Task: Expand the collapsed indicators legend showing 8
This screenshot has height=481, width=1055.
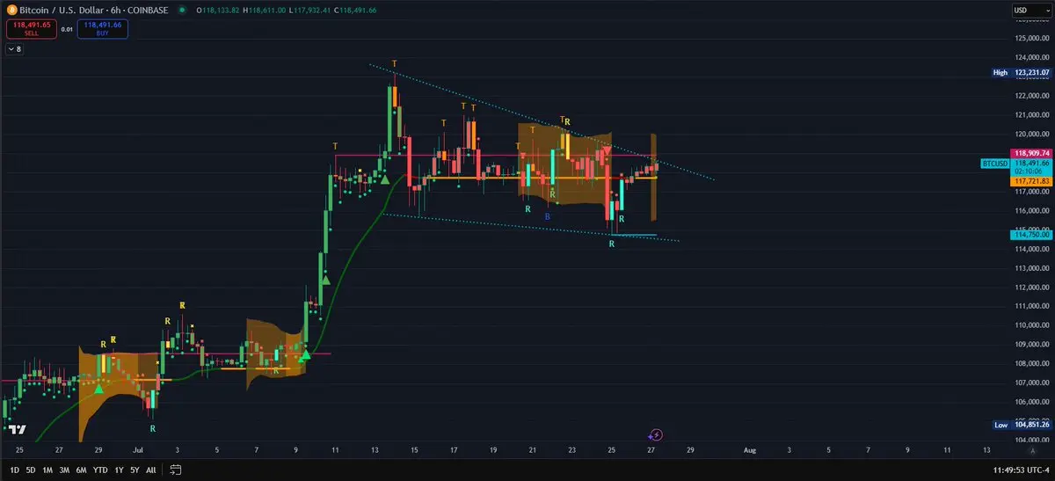Action: [14, 49]
